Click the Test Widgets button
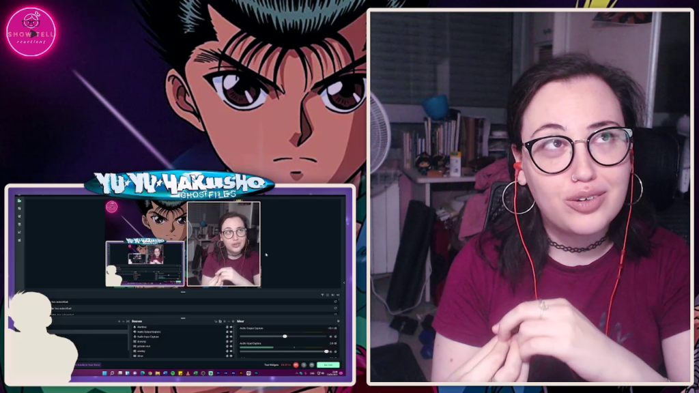Viewport: 699px width, 393px height. (271, 365)
